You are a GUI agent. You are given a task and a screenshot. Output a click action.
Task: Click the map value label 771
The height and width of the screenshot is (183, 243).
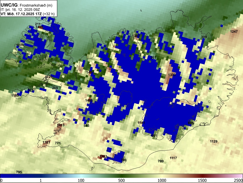click(58, 143)
